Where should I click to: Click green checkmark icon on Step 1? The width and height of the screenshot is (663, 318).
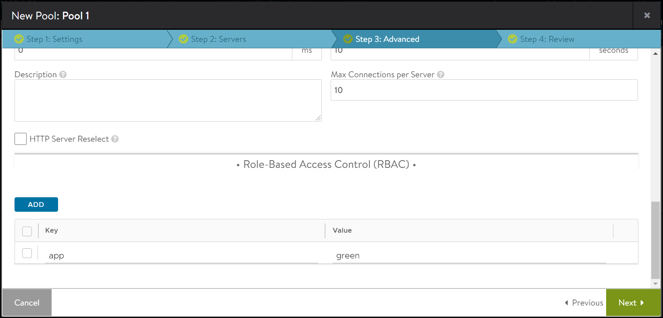(19, 39)
